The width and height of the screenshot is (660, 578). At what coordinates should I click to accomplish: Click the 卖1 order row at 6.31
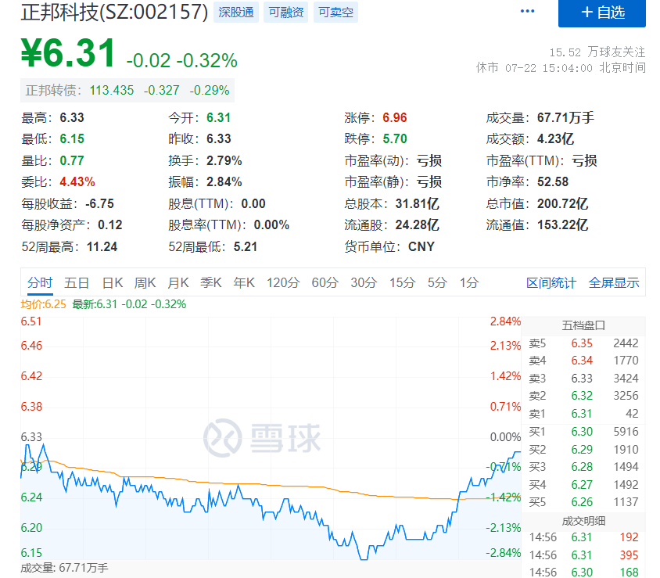[583, 414]
